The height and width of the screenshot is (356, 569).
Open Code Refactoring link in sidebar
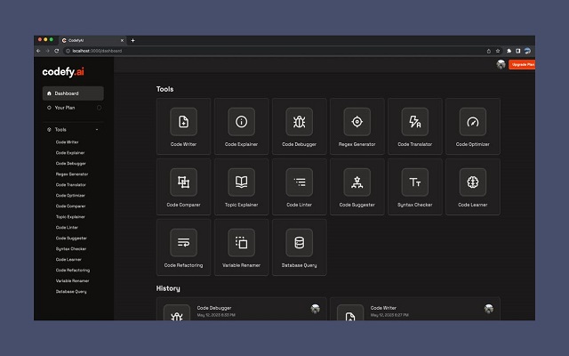pyautogui.click(x=72, y=270)
